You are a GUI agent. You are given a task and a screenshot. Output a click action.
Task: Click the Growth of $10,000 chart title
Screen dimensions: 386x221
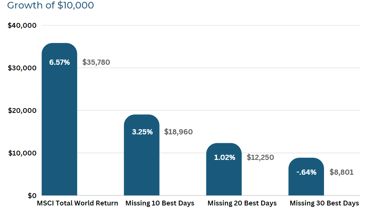[50, 5]
